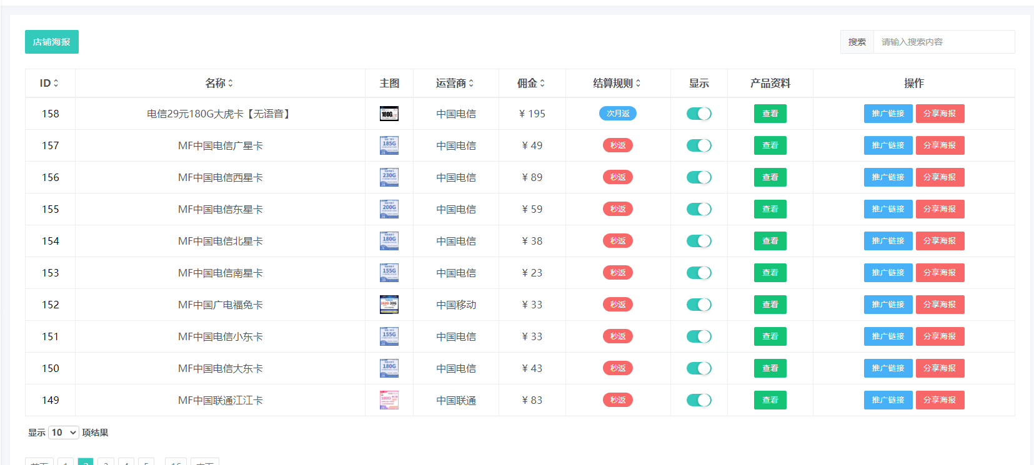Get 推广链接 for MF中国广电福兔卡
The width and height of the screenshot is (1034, 465).
pos(888,305)
